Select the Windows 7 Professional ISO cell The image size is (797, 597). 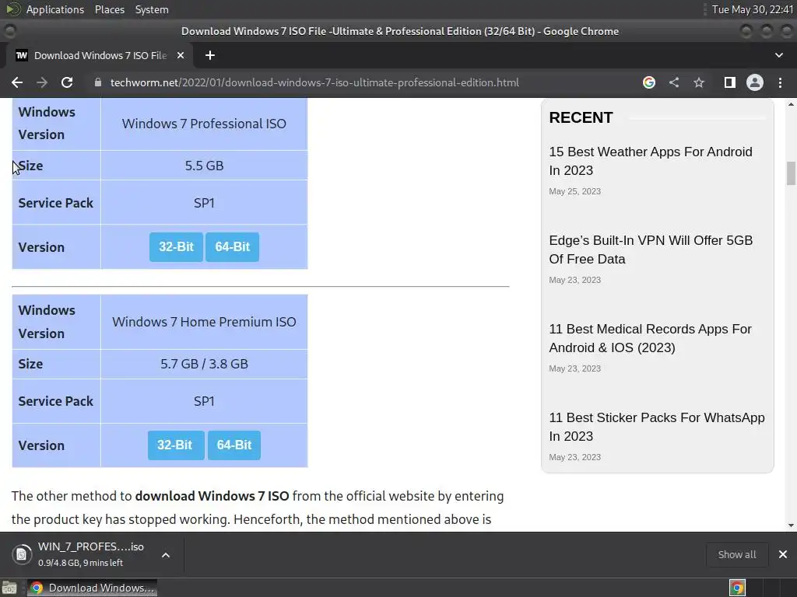point(204,124)
